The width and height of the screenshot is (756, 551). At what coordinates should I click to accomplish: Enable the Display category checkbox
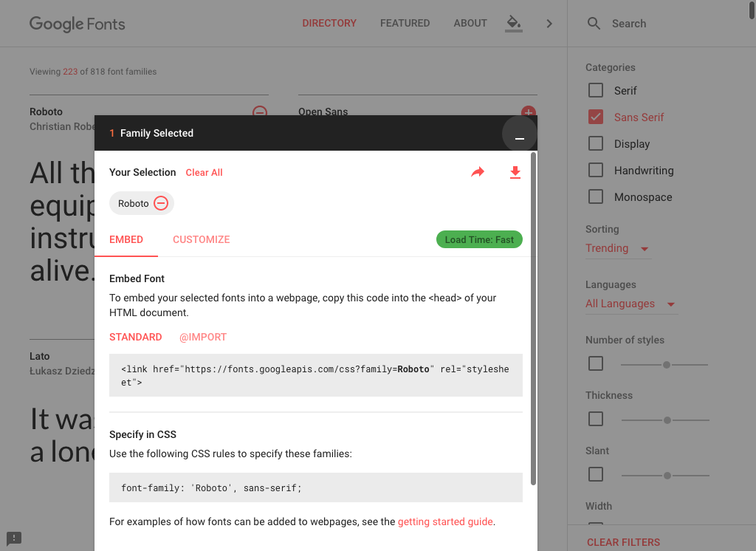point(596,143)
